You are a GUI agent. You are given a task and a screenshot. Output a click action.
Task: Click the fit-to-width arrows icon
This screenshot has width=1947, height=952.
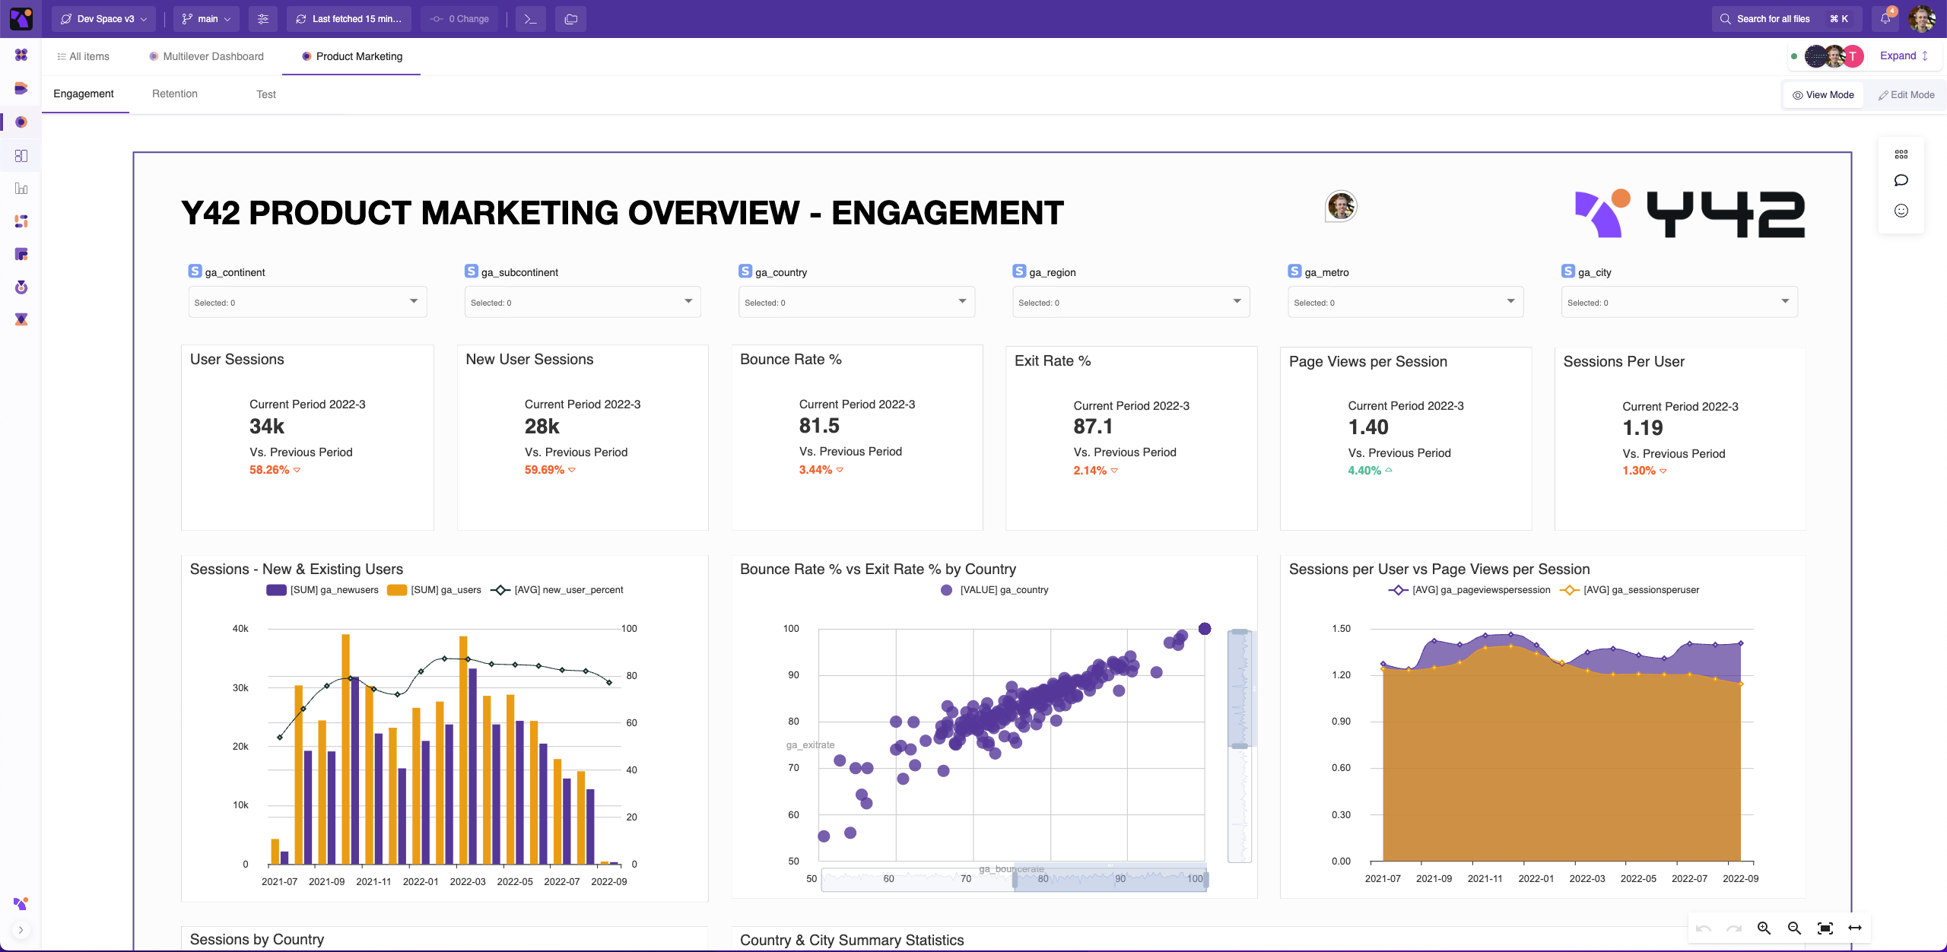pyautogui.click(x=1855, y=928)
